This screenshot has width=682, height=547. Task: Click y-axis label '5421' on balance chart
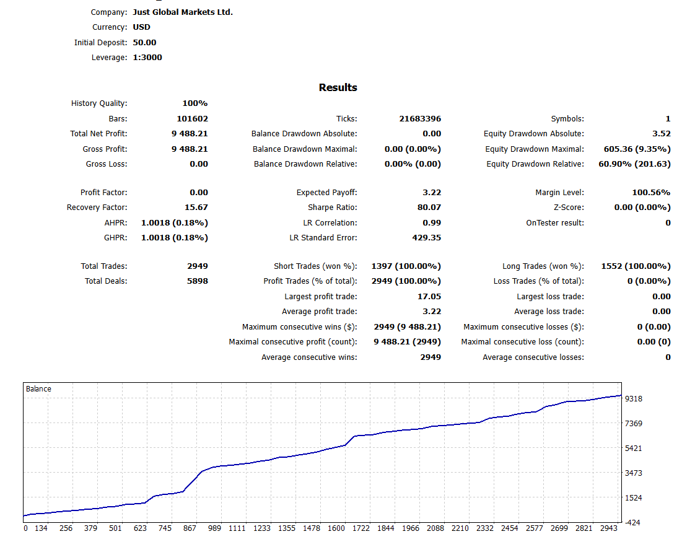pyautogui.click(x=634, y=449)
